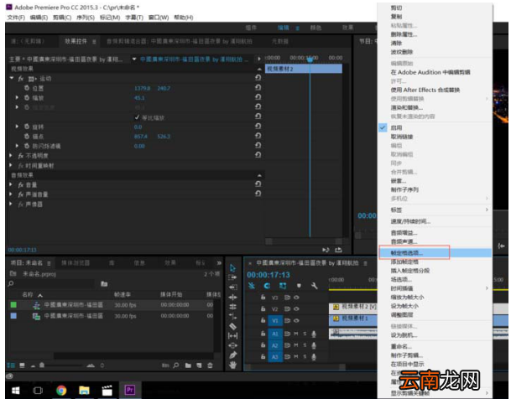Switch to the 颜色 color workspace
The width and height of the screenshot is (511, 404).
[315, 28]
